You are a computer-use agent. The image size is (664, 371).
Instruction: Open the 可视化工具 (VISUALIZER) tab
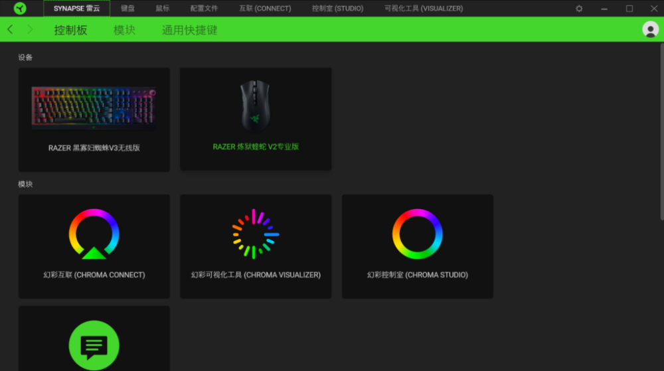tap(424, 9)
